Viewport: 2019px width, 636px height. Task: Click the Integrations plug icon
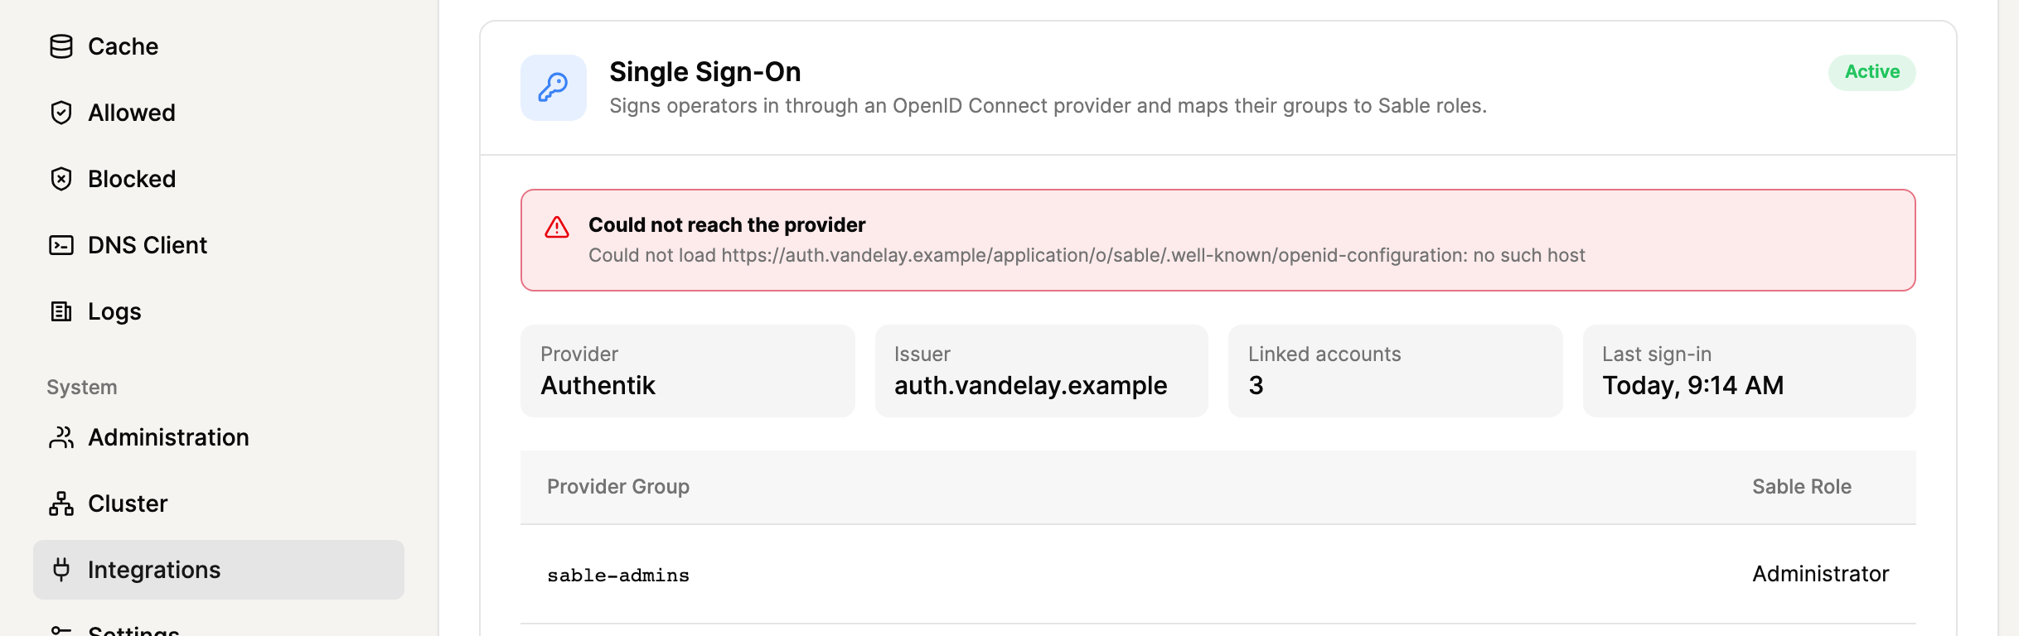61,570
